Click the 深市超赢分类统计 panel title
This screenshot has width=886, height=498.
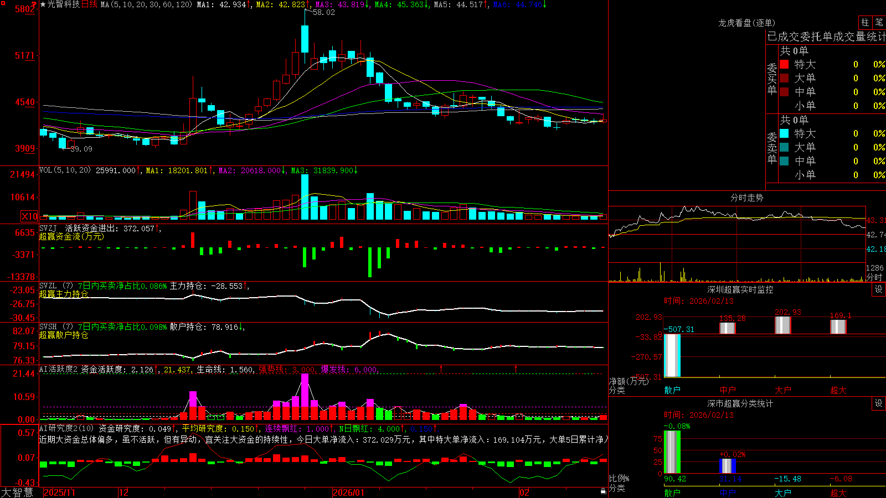(740, 403)
